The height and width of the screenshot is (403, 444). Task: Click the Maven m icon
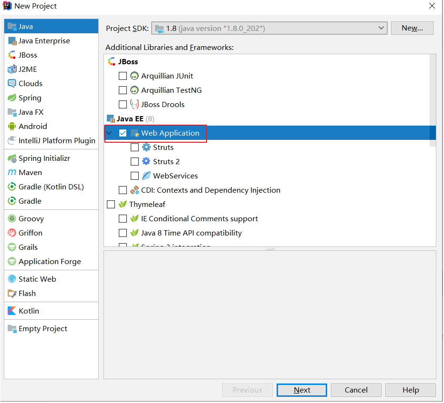12,173
